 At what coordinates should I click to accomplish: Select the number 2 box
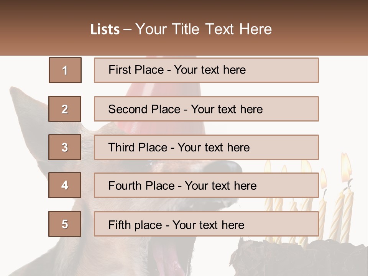(x=65, y=109)
